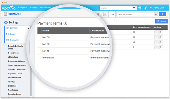This screenshot has height=99, width=170.
Task: Select the Pricing setting
Action: point(11,82)
